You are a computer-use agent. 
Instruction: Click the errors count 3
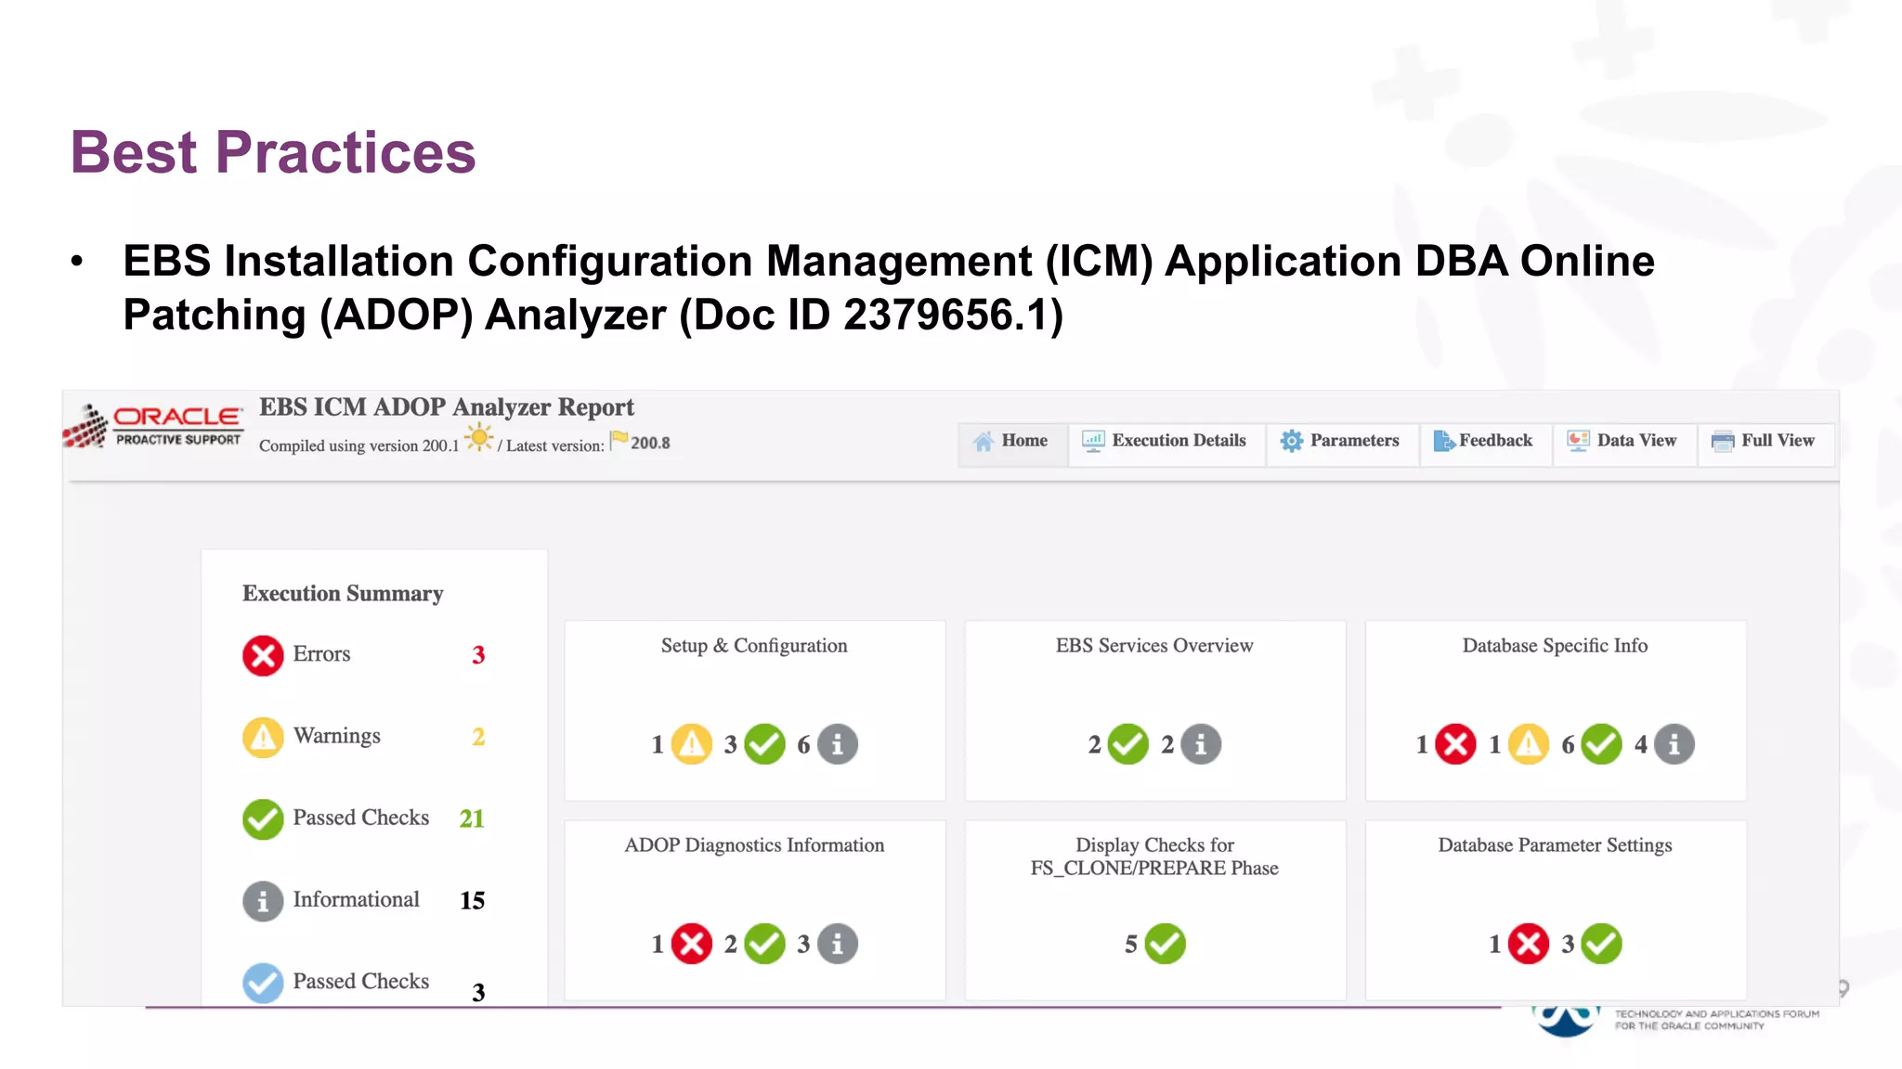[x=478, y=655]
